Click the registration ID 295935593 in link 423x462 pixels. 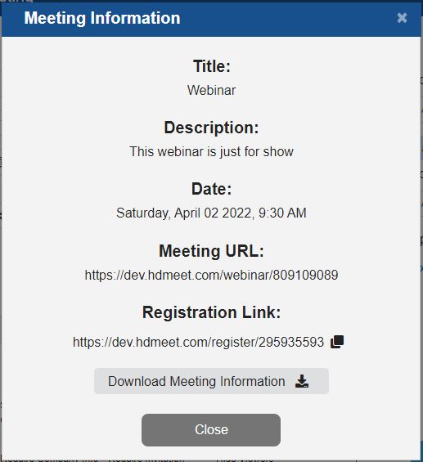[291, 342]
